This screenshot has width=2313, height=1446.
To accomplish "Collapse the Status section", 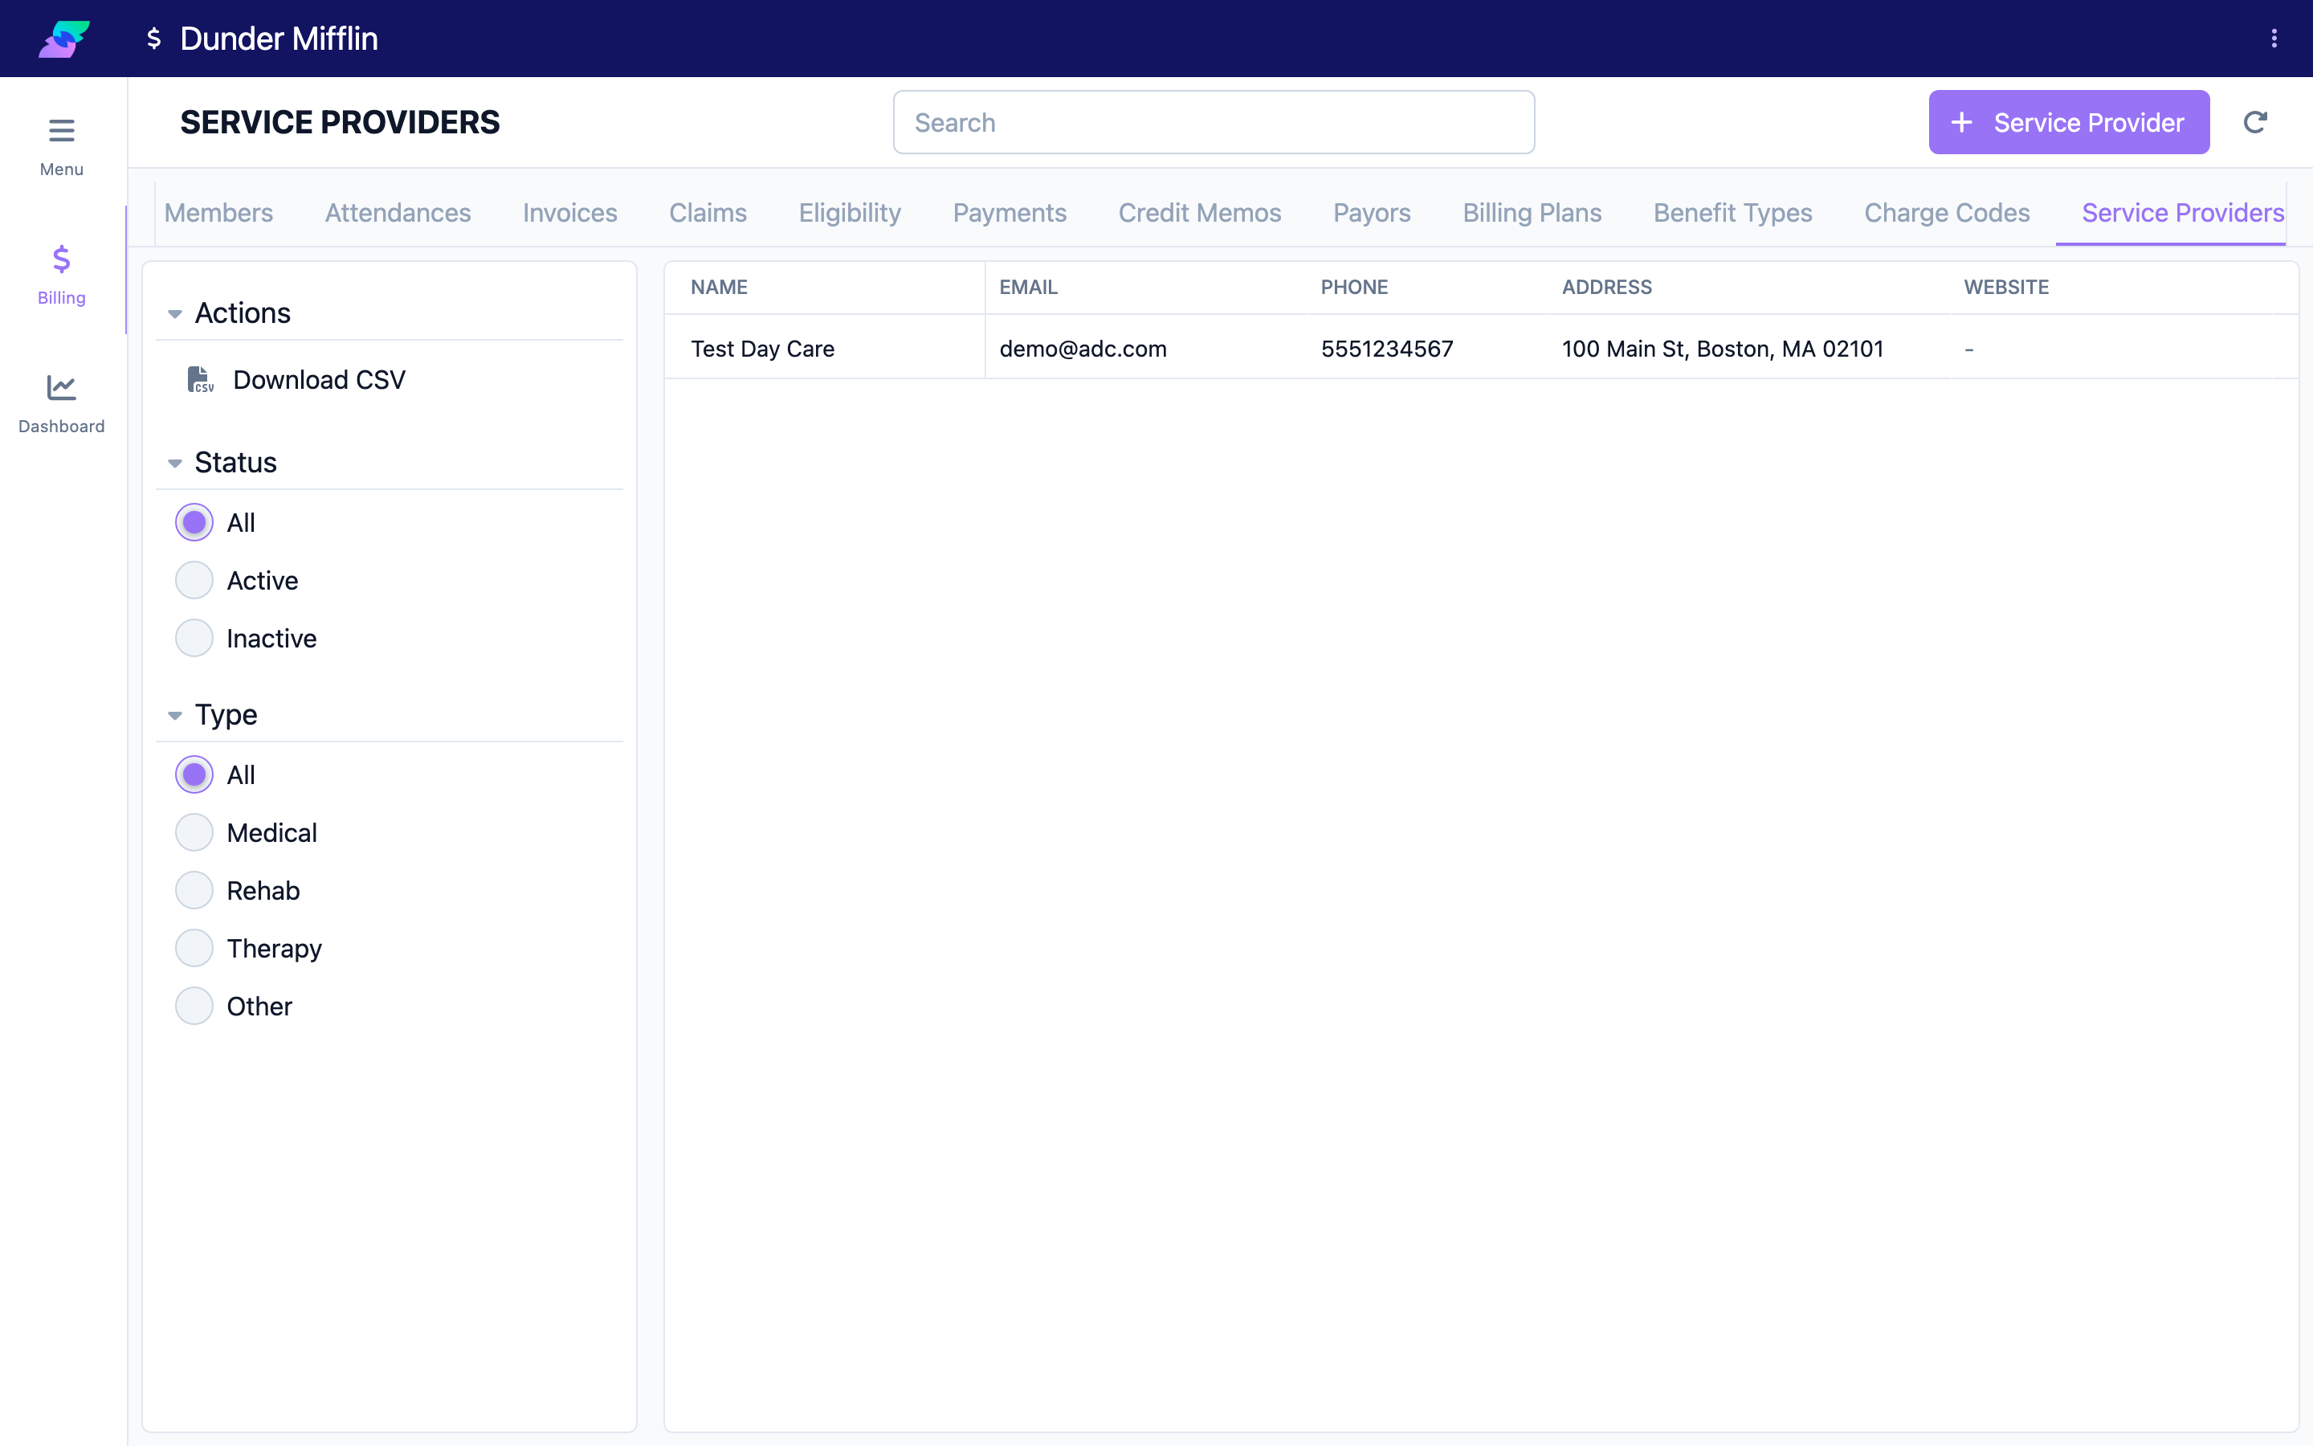I will point(175,463).
